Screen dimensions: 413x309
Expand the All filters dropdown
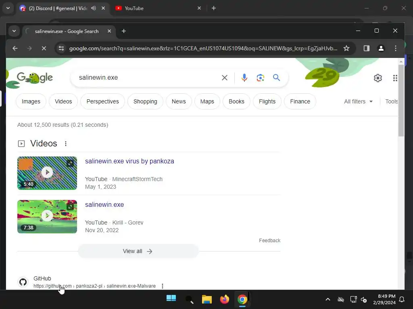pos(358,101)
